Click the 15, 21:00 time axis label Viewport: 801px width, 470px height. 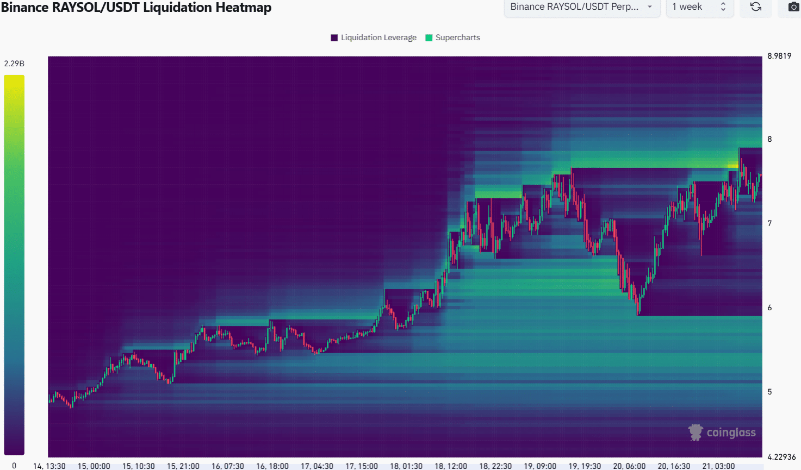[183, 466]
